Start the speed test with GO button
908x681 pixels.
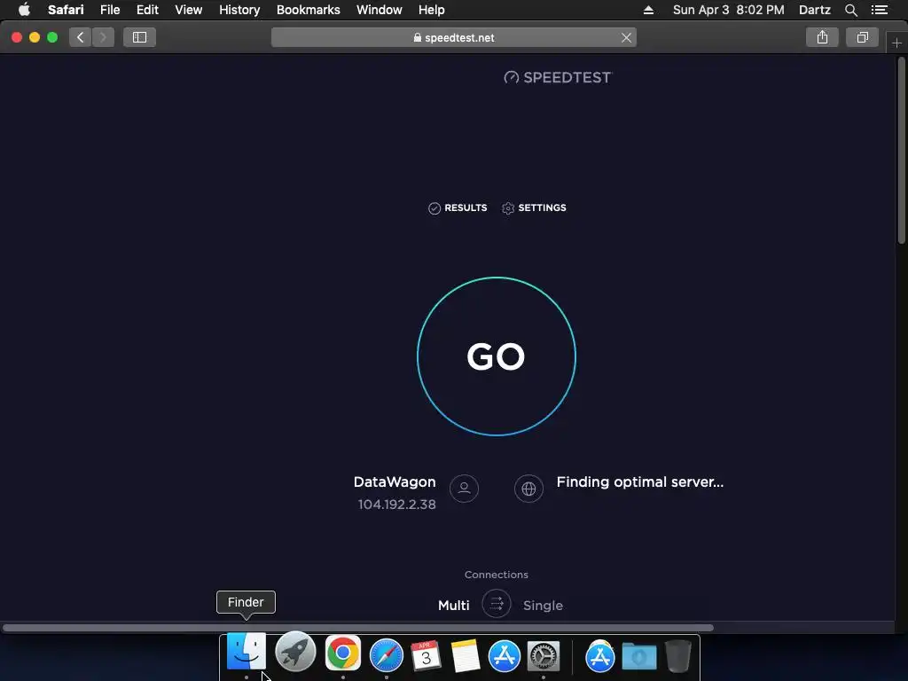pos(497,356)
